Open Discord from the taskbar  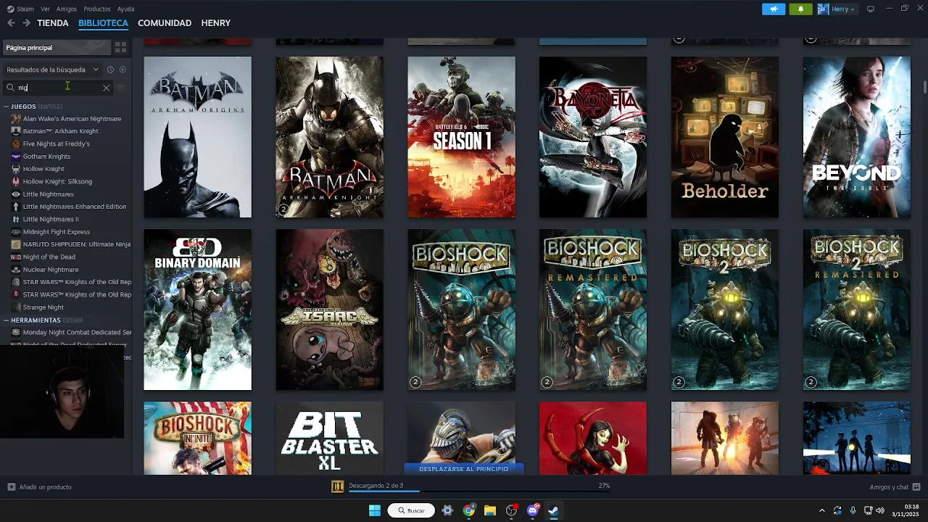[533, 510]
